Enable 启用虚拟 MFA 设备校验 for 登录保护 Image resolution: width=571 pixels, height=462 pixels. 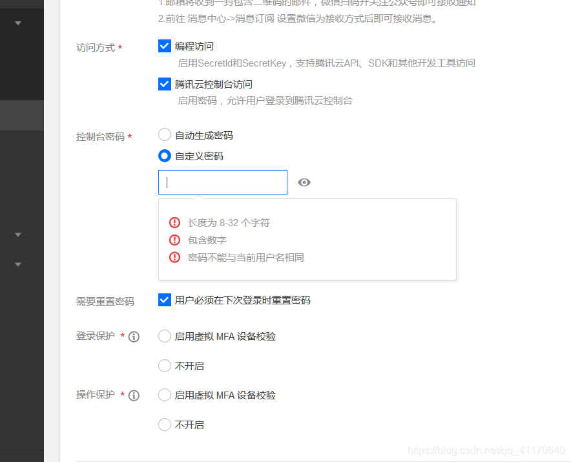click(165, 336)
